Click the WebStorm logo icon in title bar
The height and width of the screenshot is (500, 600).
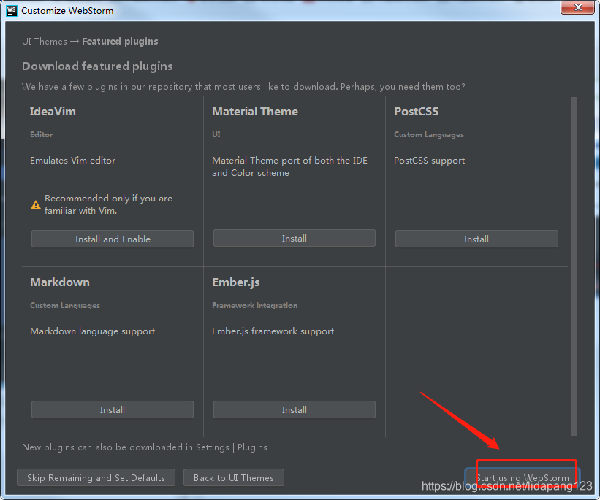coord(12,10)
